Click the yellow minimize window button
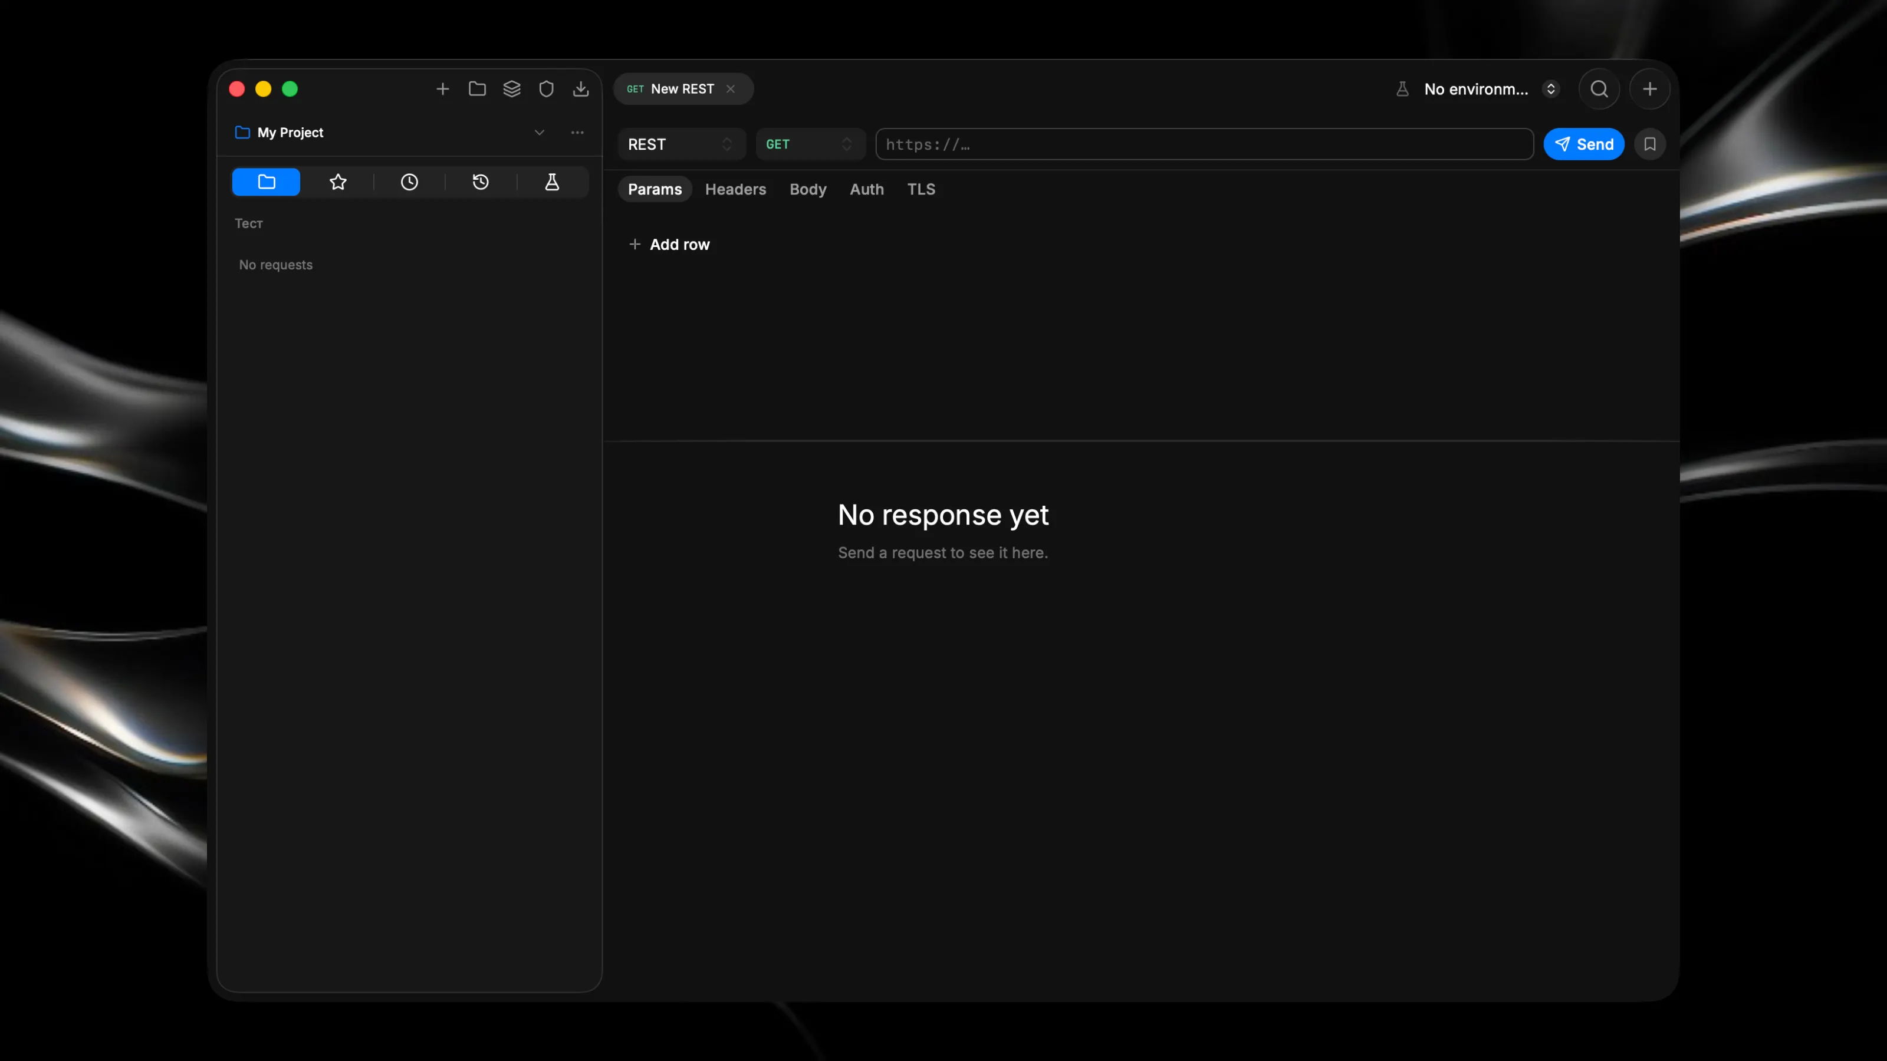Image resolution: width=1887 pixels, height=1061 pixels. 263,88
